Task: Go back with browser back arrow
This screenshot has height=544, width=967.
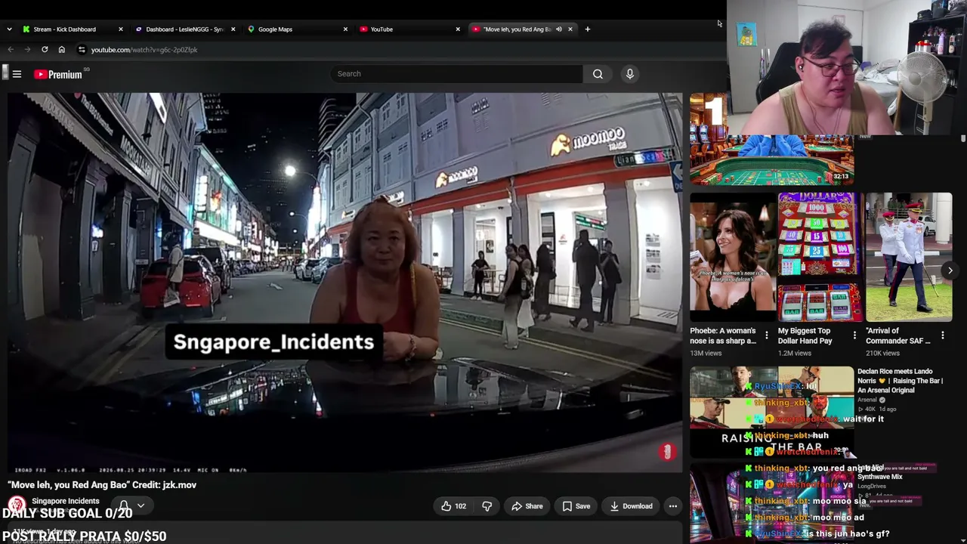Action: (11, 50)
